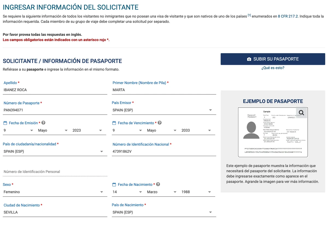
Task: Click the Ciudad de Nacimiento field SEVILLA
Action: [55, 212]
